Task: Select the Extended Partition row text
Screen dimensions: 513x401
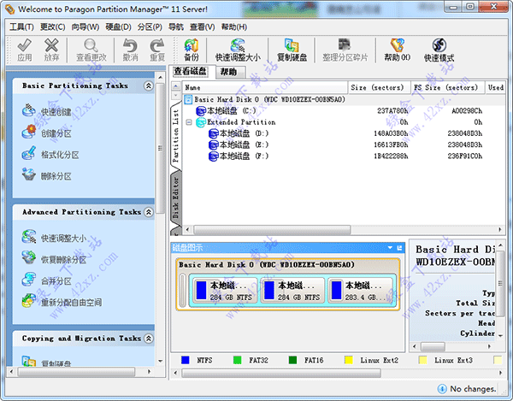Action: click(x=241, y=122)
